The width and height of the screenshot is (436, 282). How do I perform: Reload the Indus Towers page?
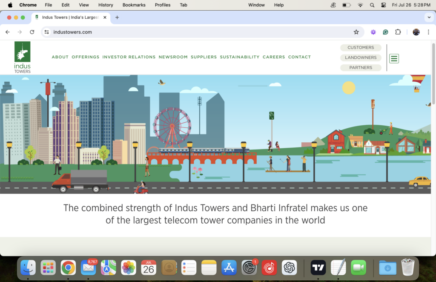click(32, 32)
